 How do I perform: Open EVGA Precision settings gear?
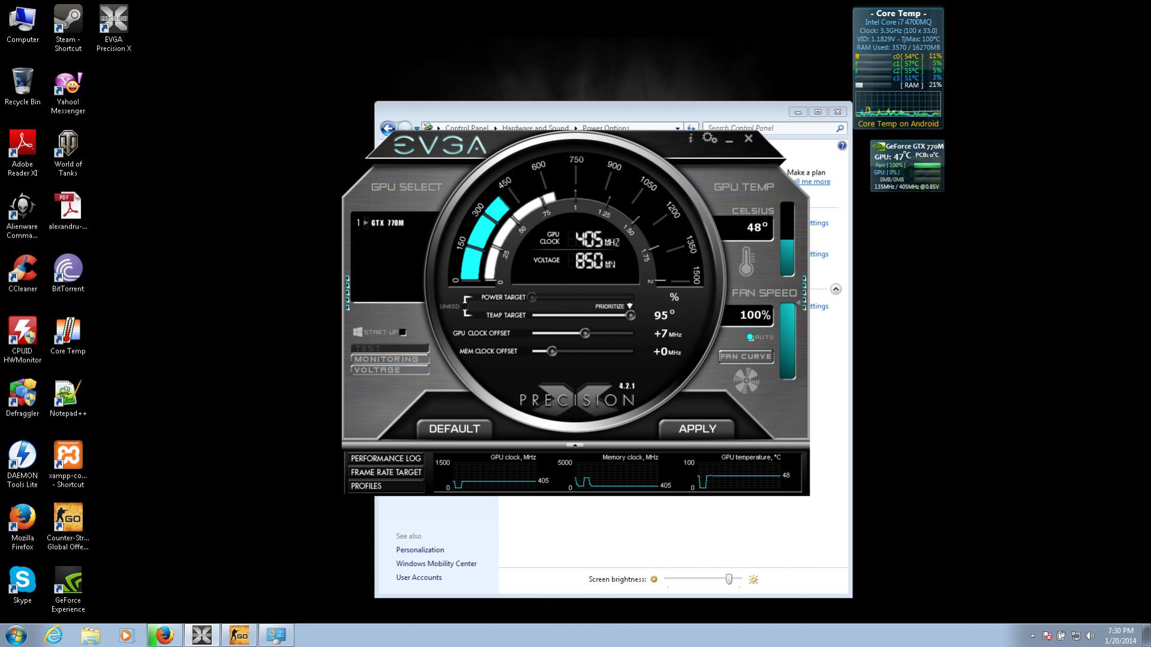click(x=710, y=139)
